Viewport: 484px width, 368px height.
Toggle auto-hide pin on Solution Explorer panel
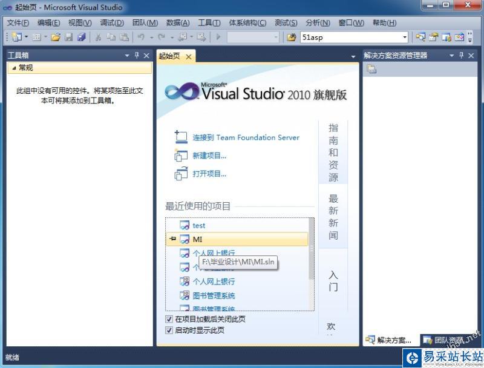pos(462,55)
